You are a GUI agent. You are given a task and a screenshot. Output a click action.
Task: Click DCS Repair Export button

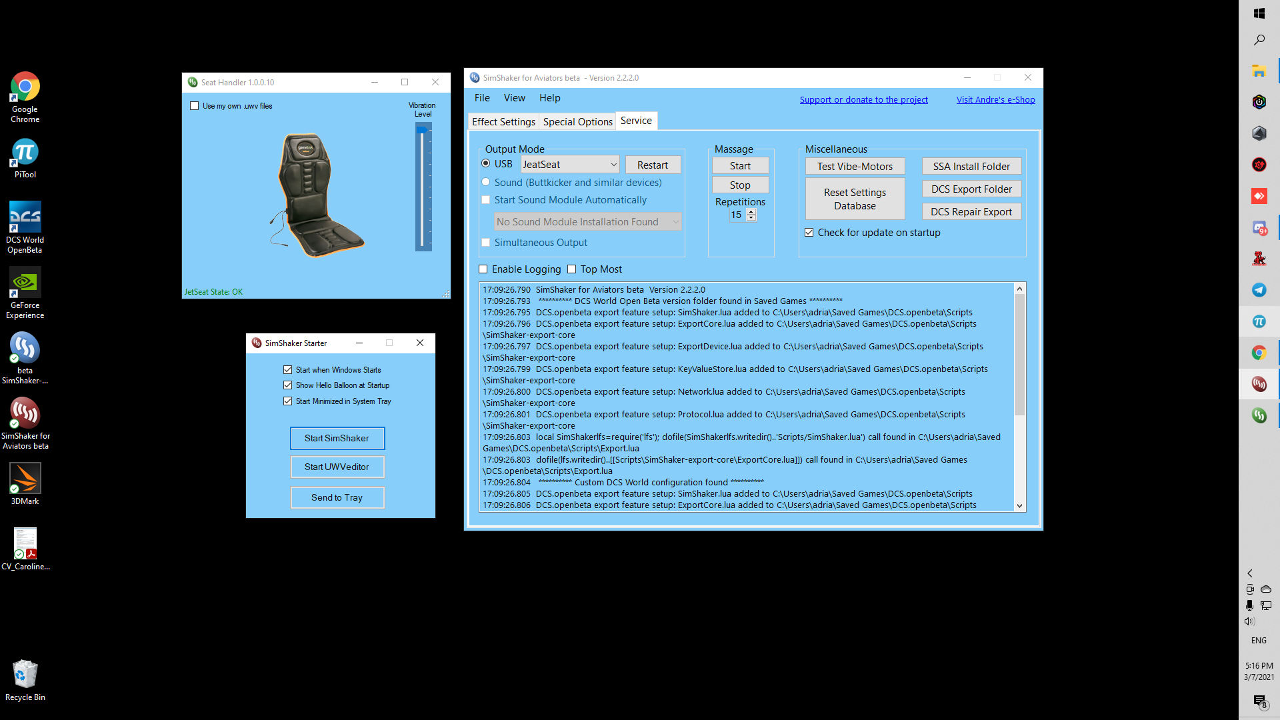971,211
